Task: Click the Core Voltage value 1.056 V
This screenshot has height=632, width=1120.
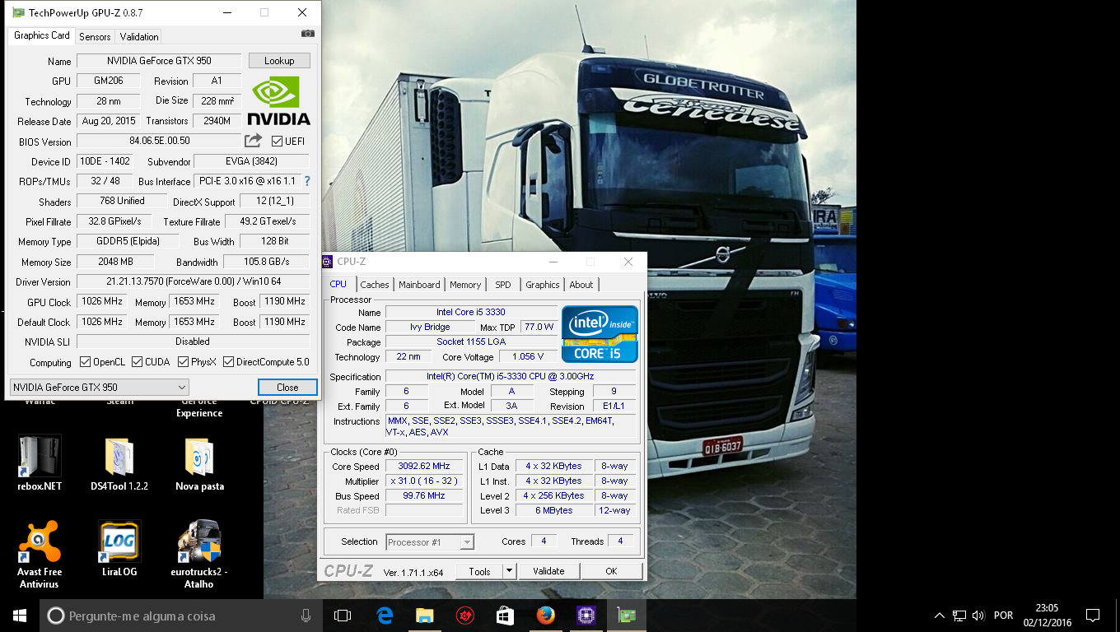Action: click(528, 356)
